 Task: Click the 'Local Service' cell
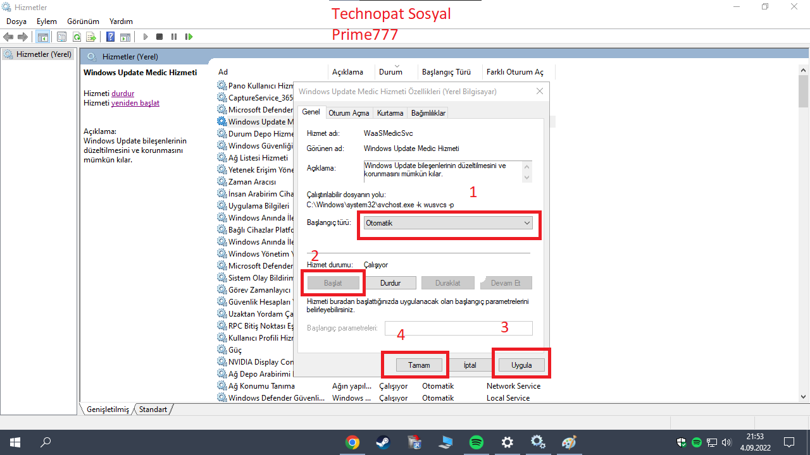coord(508,398)
